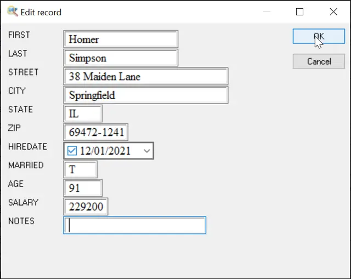Focus the STREET field with 38 Maiden Lane
Image resolution: width=351 pixels, height=279 pixels.
pyautogui.click(x=146, y=77)
